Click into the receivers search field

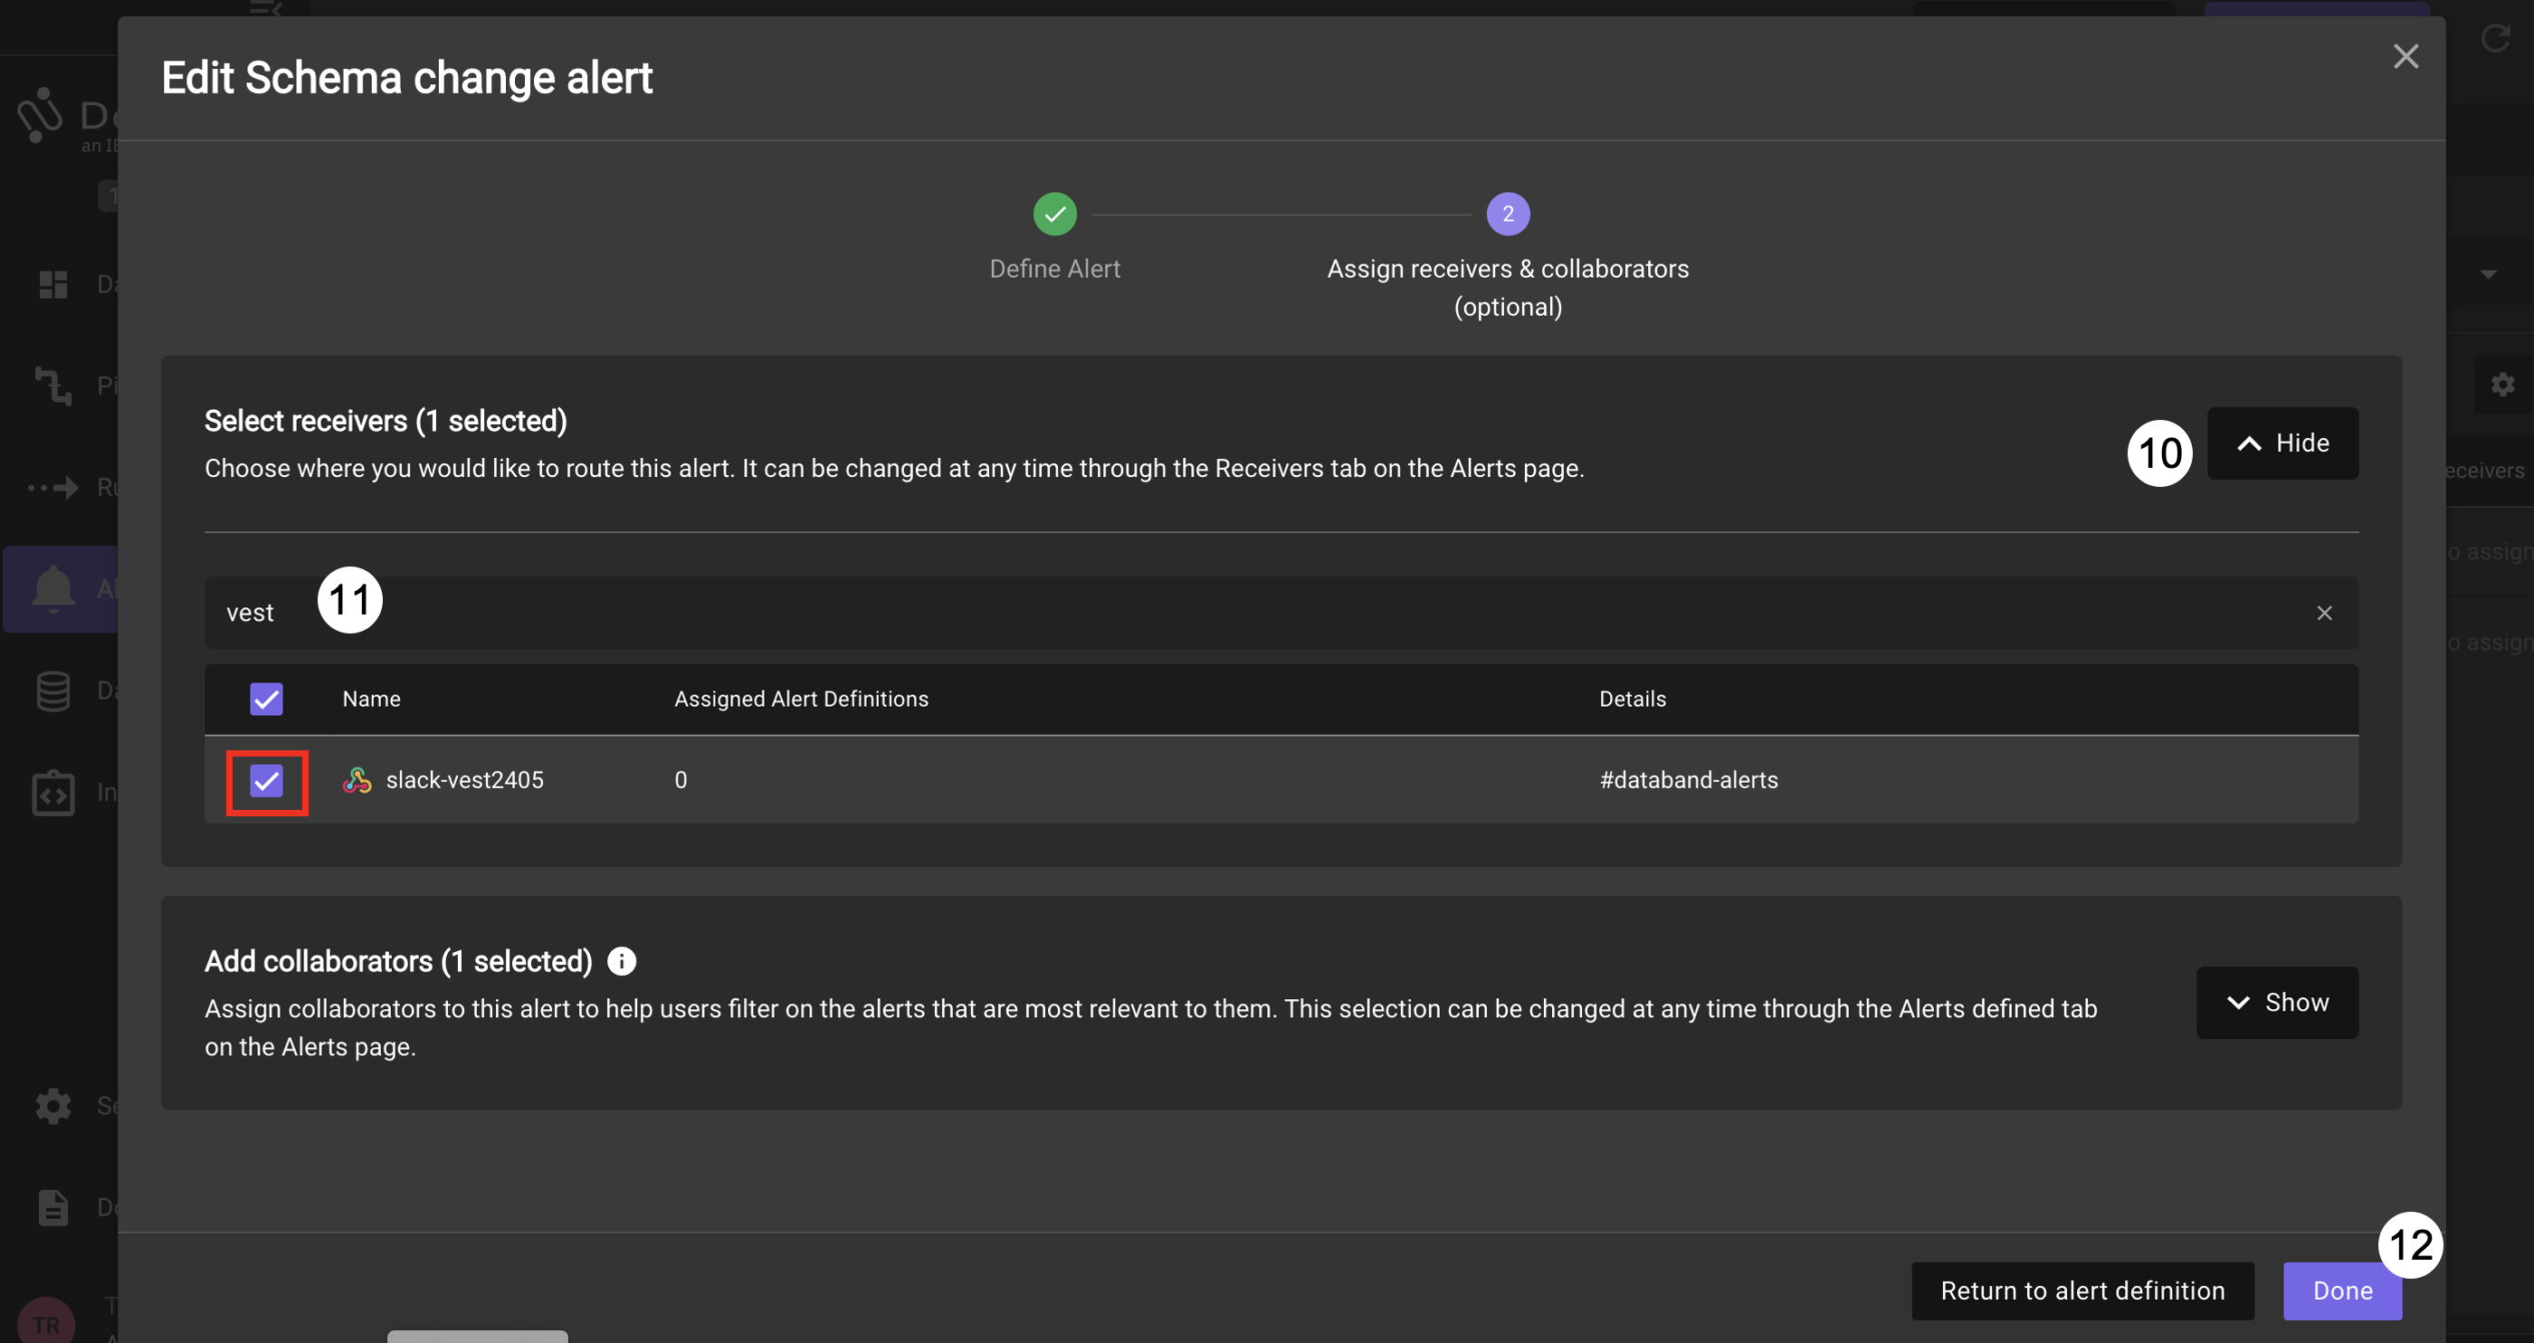[x=1180, y=613]
